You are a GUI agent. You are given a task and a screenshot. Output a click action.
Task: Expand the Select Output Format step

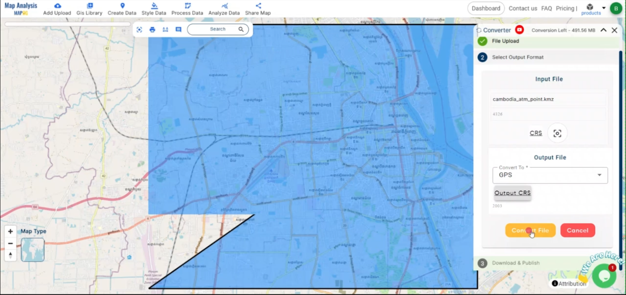[547, 57]
